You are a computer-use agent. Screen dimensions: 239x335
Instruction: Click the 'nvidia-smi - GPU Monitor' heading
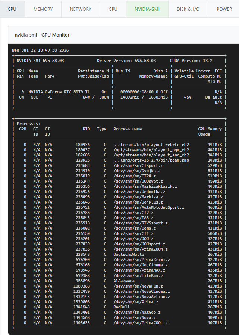click(x=42, y=35)
